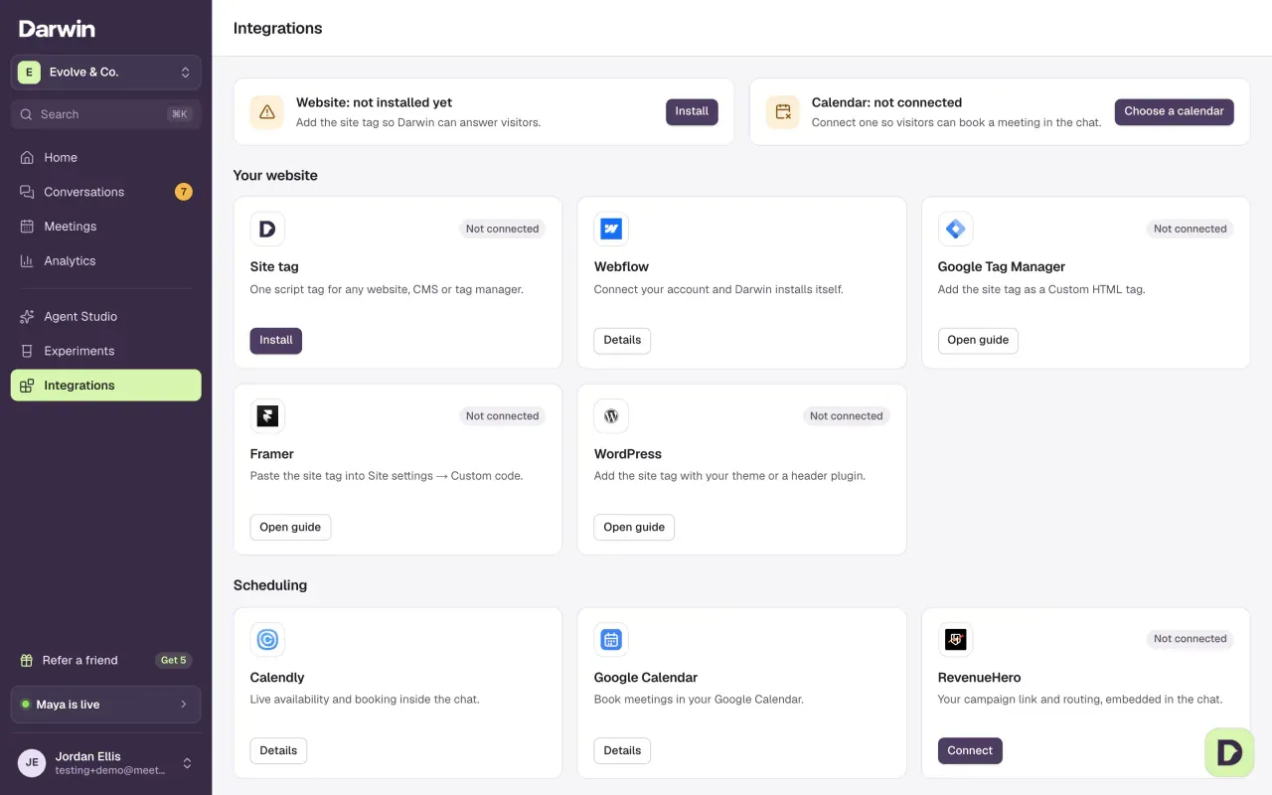Click the Darwin logo in sidebar
Viewport: 1272px width, 795px height.
click(x=57, y=29)
